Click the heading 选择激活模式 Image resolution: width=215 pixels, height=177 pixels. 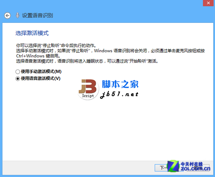tap(32, 33)
